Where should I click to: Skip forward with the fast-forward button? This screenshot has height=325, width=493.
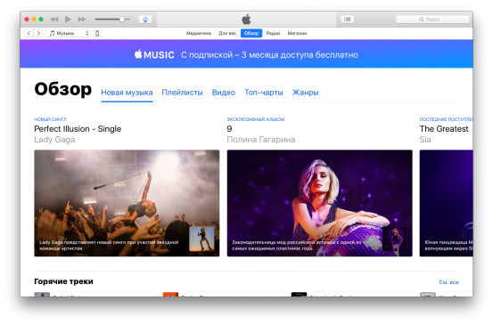(82, 20)
